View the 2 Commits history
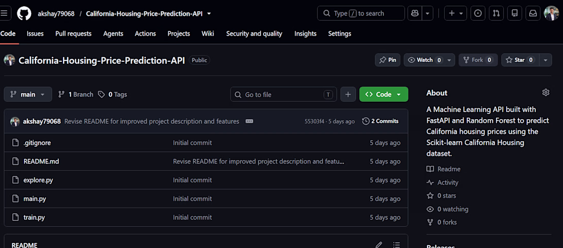Screen dimensions: 563x248 [x=380, y=121]
